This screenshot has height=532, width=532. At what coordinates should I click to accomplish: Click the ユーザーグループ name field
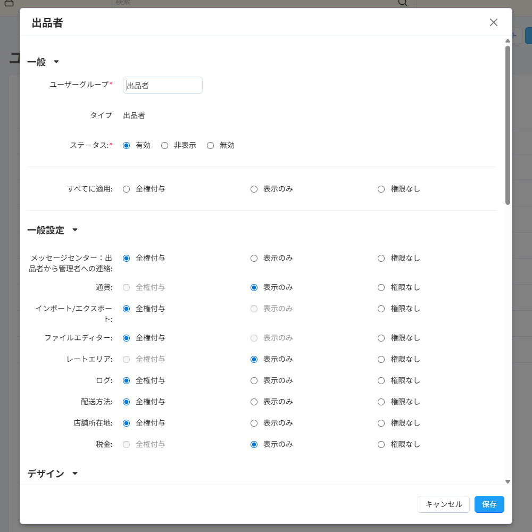pos(163,85)
